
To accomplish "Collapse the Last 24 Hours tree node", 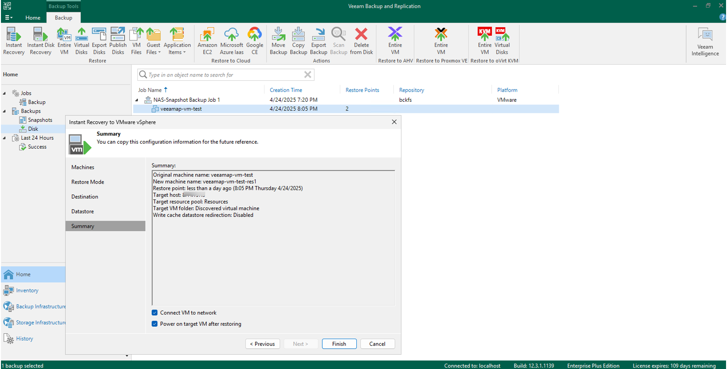I will coord(5,138).
